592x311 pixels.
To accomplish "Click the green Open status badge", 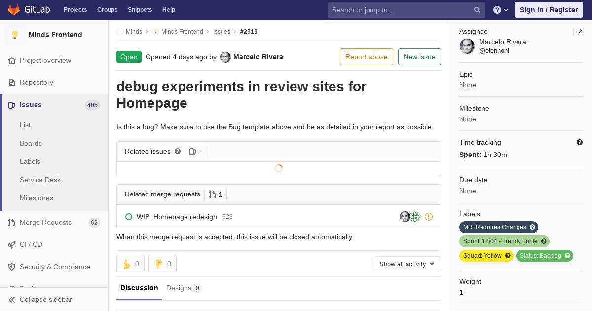I will (129, 57).
